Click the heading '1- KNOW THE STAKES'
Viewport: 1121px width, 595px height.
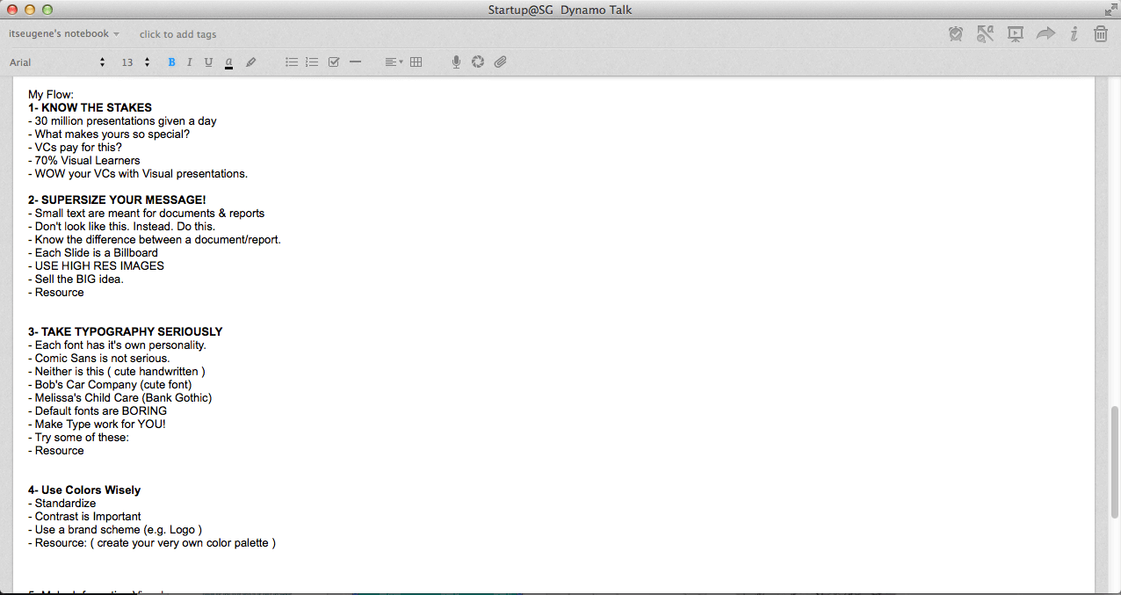coord(90,108)
